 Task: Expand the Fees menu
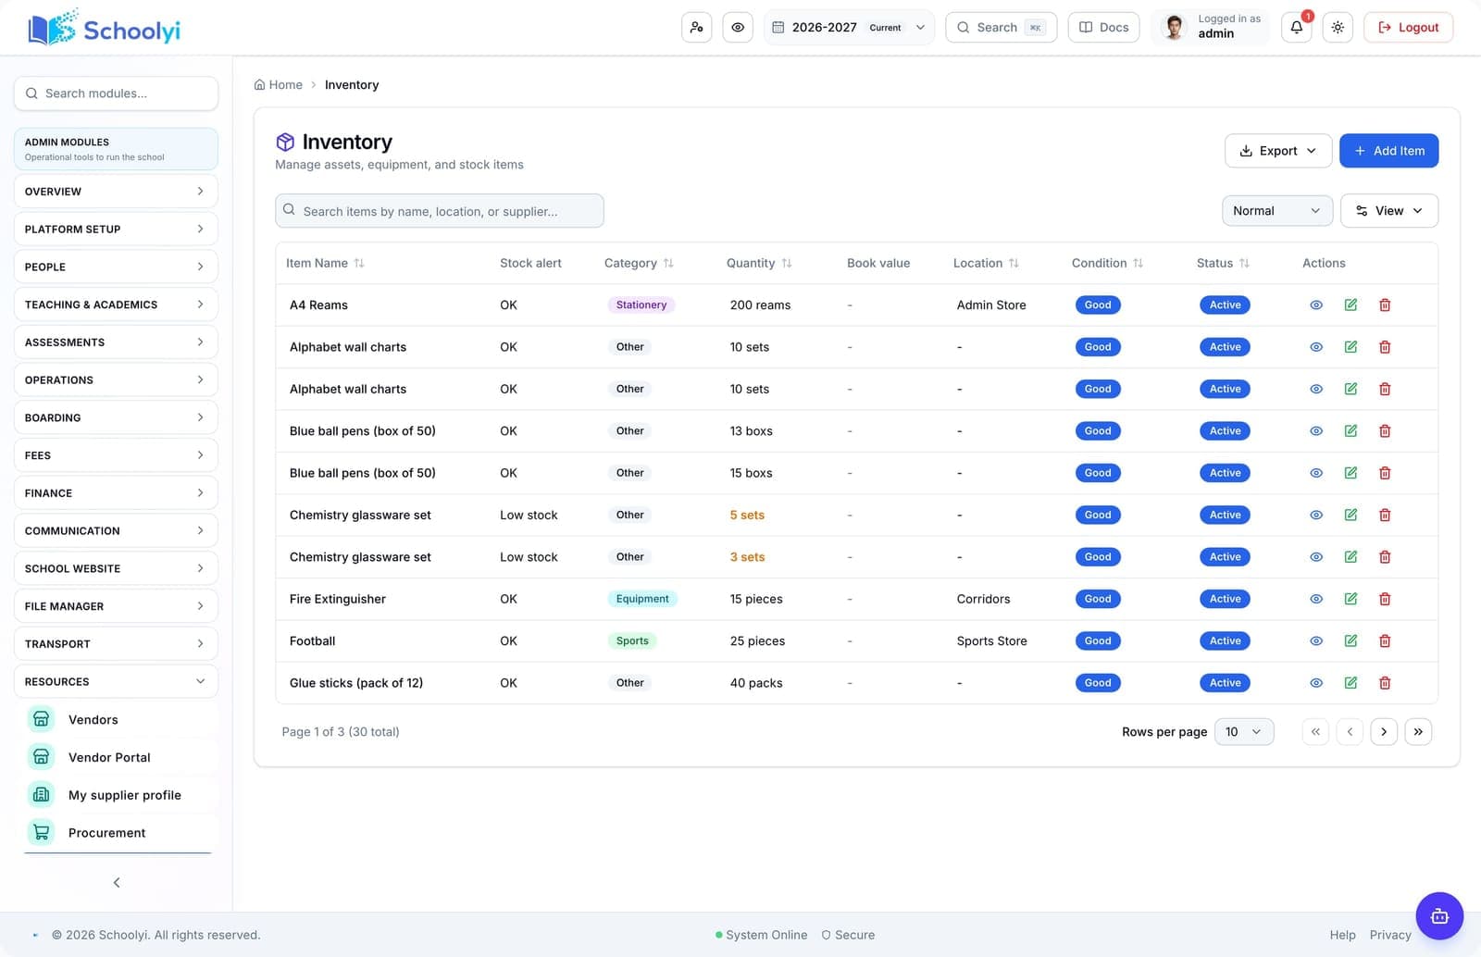point(117,455)
